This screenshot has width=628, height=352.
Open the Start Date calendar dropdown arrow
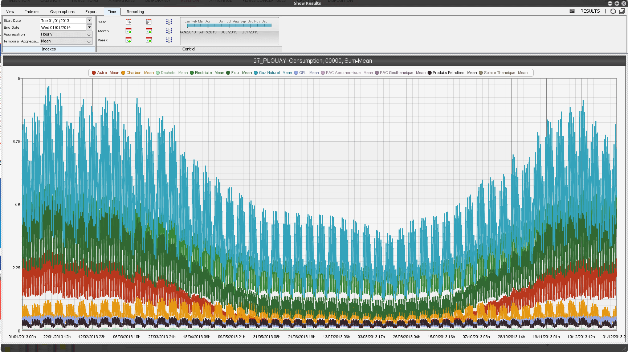tap(89, 21)
